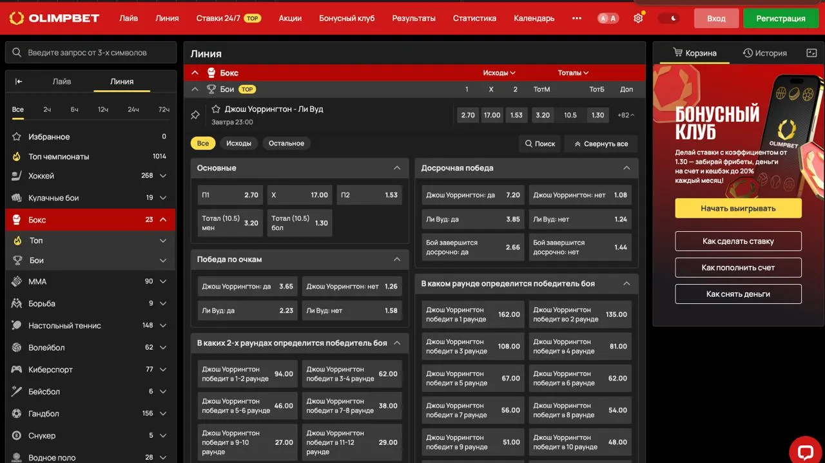Click the Топ flame icon under Бокс
Viewport: 825px width, 463px height.
click(17, 240)
